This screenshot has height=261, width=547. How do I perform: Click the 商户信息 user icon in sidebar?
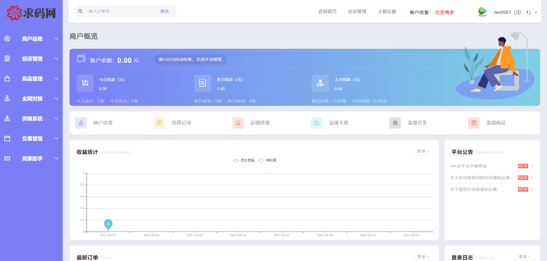coord(7,39)
